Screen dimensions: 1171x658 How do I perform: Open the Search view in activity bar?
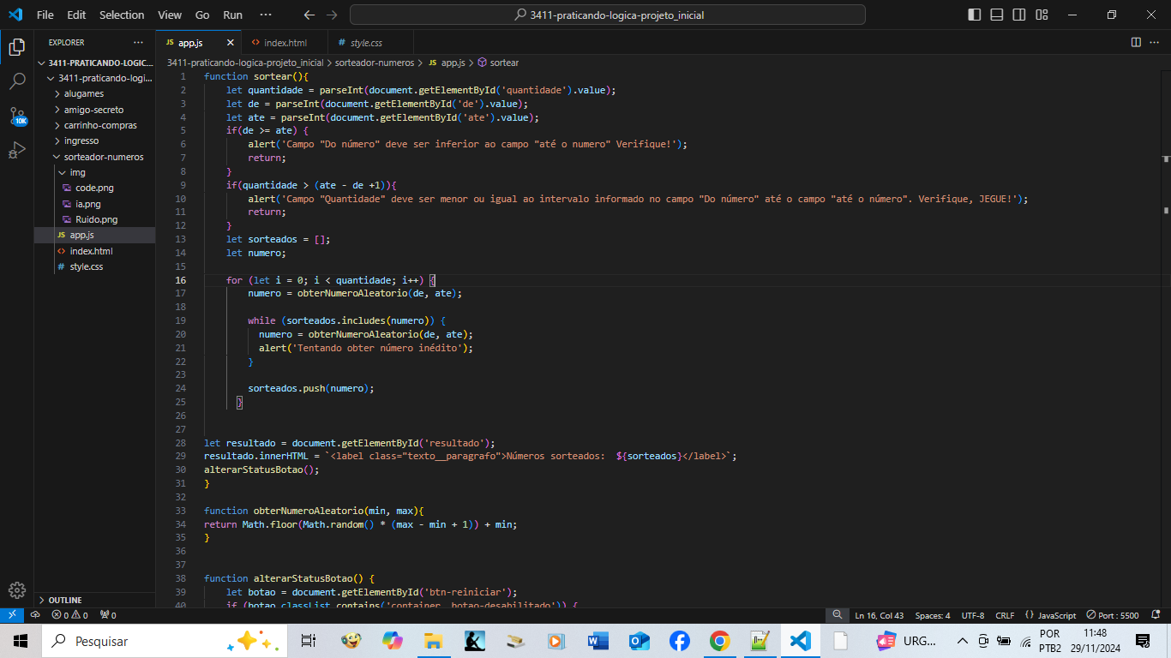point(17,81)
